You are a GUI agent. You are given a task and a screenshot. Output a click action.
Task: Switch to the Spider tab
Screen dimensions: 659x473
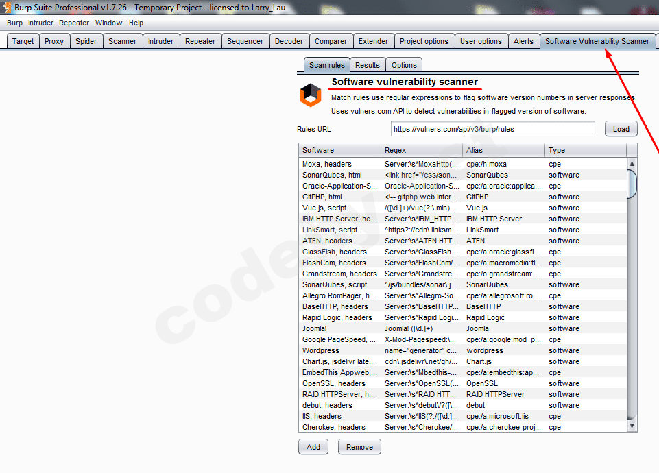tap(86, 41)
